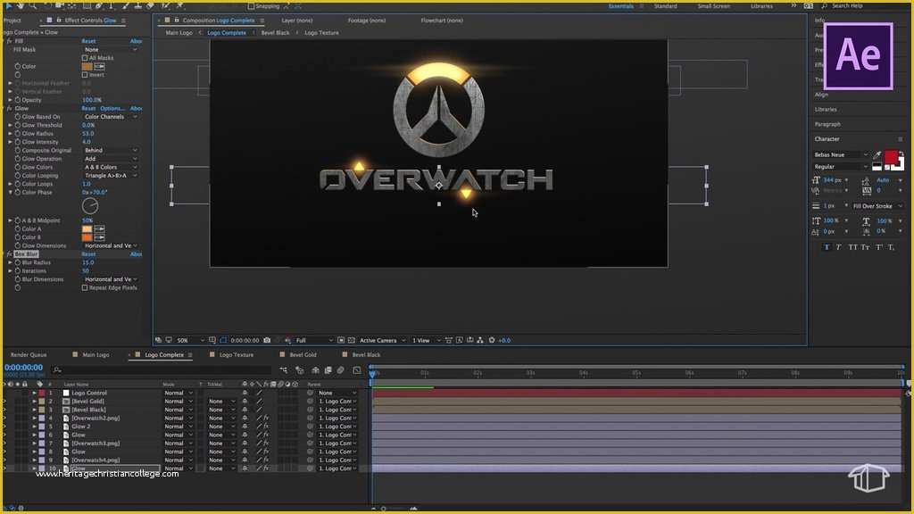The image size is (914, 514).
Task: Check Repeat Edge Pixels checkbox
Action: pos(85,288)
